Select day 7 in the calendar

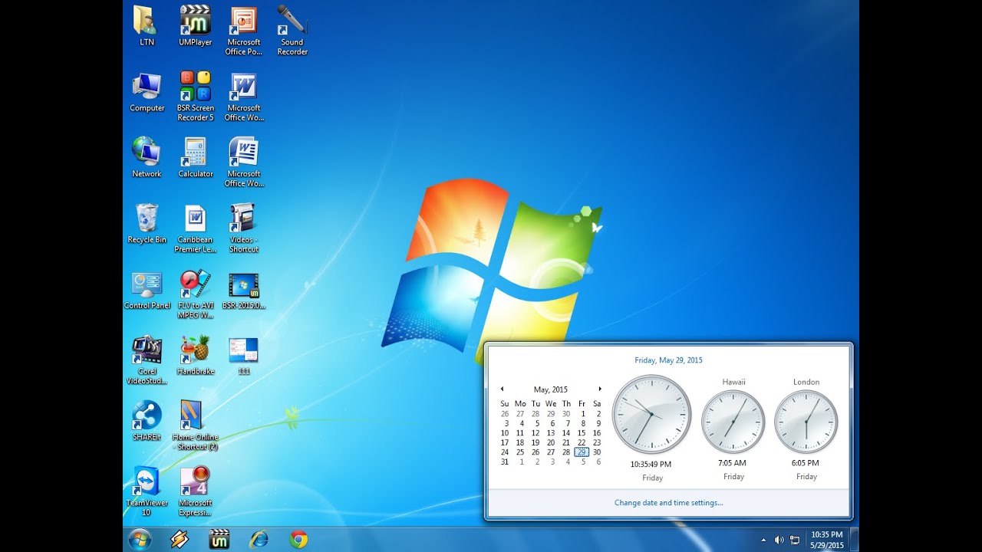coord(566,423)
